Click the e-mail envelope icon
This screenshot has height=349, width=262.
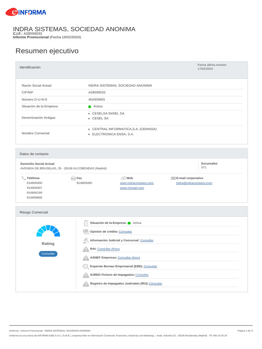[x=173, y=178]
